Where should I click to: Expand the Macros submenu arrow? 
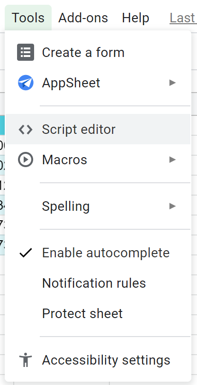[x=172, y=160]
